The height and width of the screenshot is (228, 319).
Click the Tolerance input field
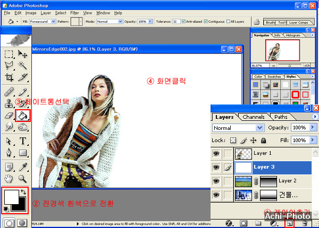176,22
